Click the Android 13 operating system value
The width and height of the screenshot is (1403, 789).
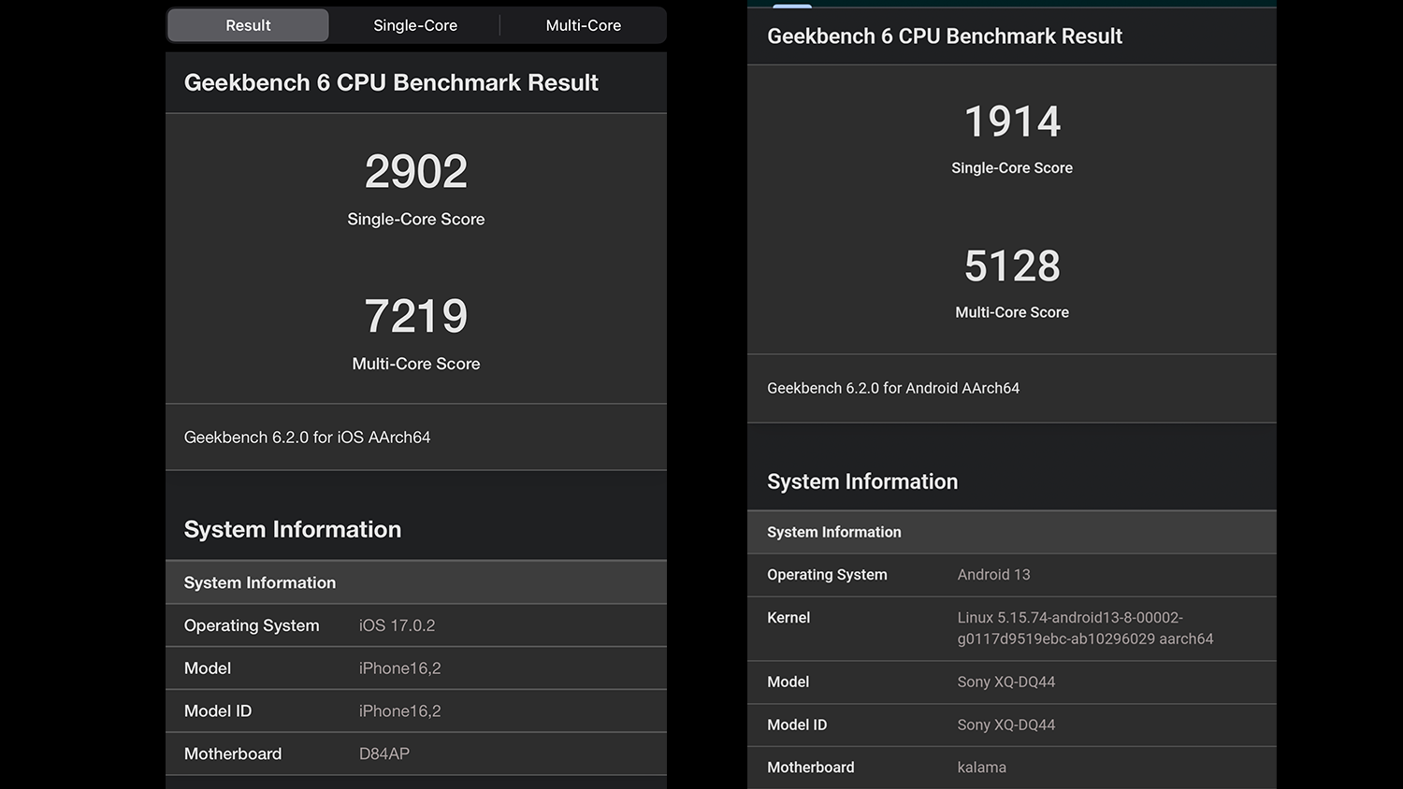tap(993, 575)
